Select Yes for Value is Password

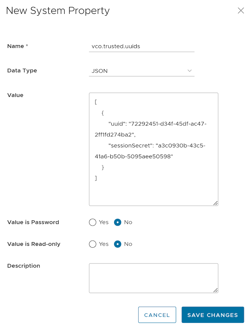point(92,222)
